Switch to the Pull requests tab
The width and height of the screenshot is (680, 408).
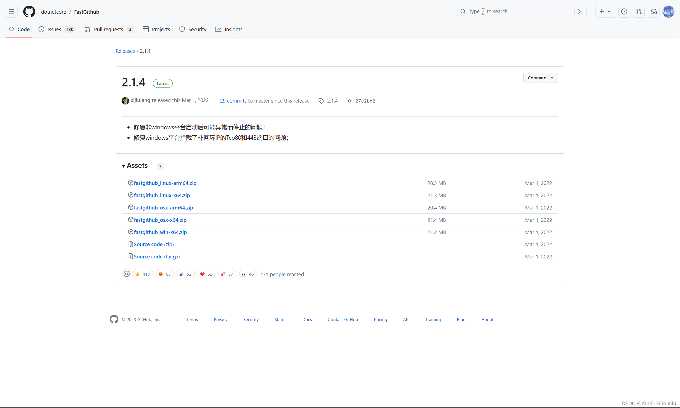[109, 30]
